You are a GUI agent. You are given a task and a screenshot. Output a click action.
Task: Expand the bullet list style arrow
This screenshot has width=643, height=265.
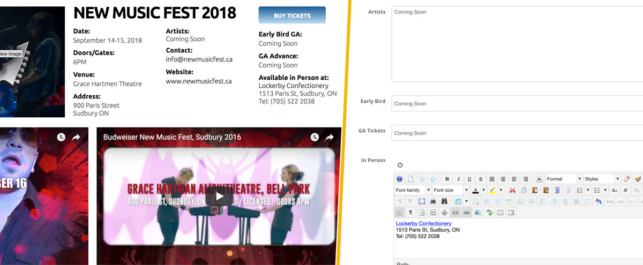click(x=605, y=190)
